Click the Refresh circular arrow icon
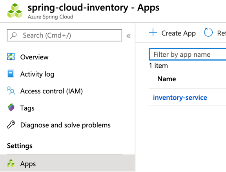Image resolution: width=226 pixels, height=172 pixels. coord(208,32)
